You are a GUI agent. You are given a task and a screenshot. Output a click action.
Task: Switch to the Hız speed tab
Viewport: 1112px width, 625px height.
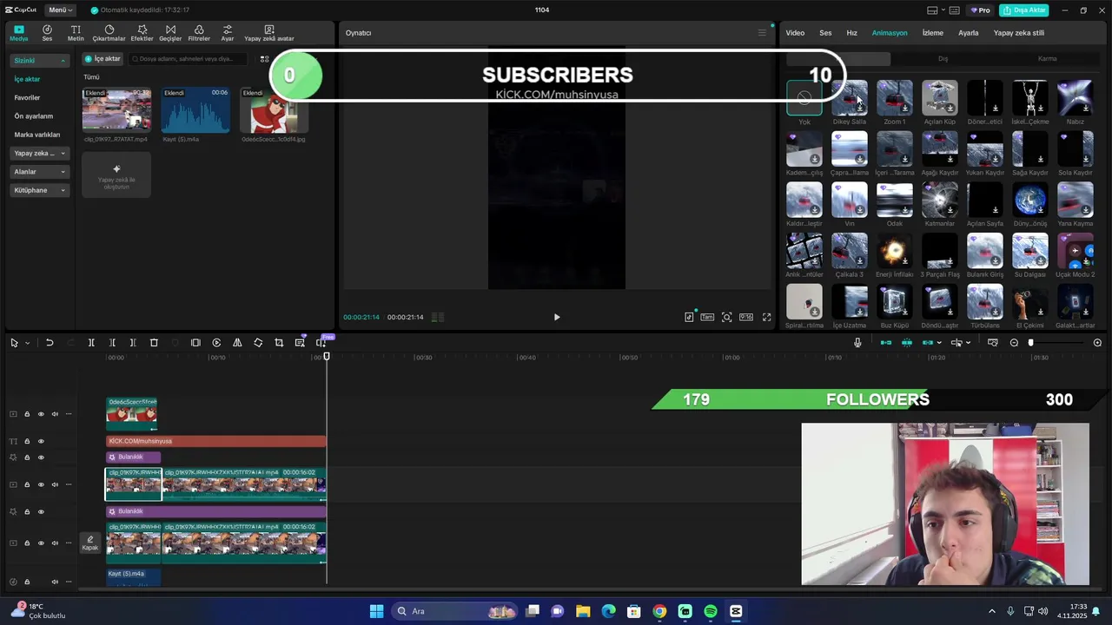(851, 33)
